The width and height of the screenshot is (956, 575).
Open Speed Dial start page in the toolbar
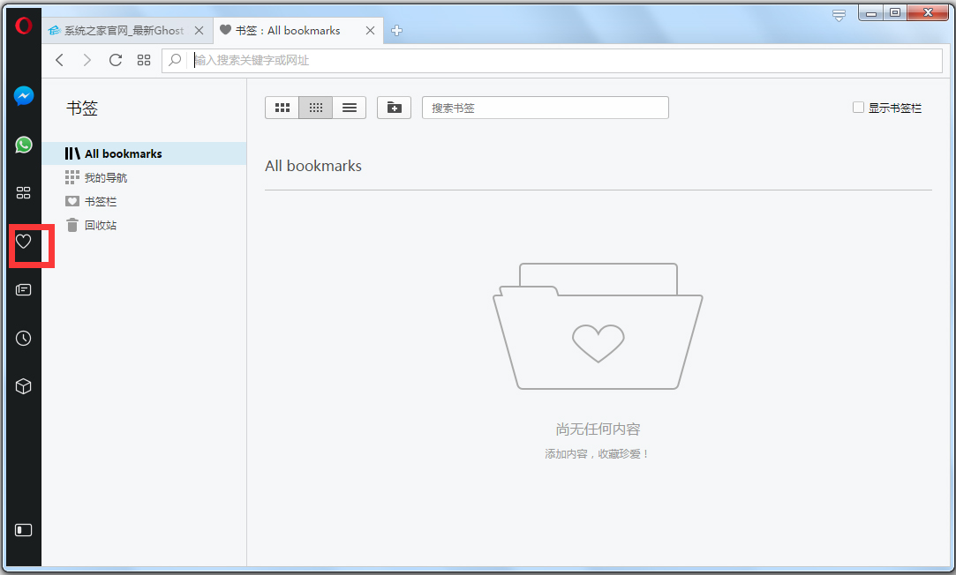click(144, 60)
